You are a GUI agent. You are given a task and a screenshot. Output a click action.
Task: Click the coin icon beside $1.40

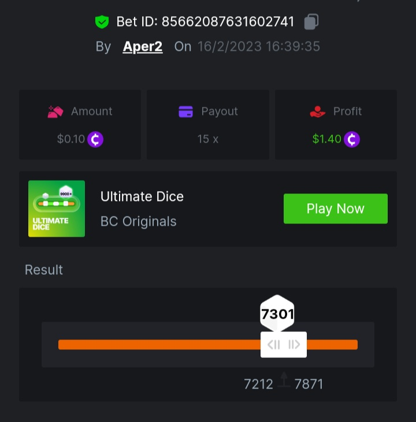[352, 139]
